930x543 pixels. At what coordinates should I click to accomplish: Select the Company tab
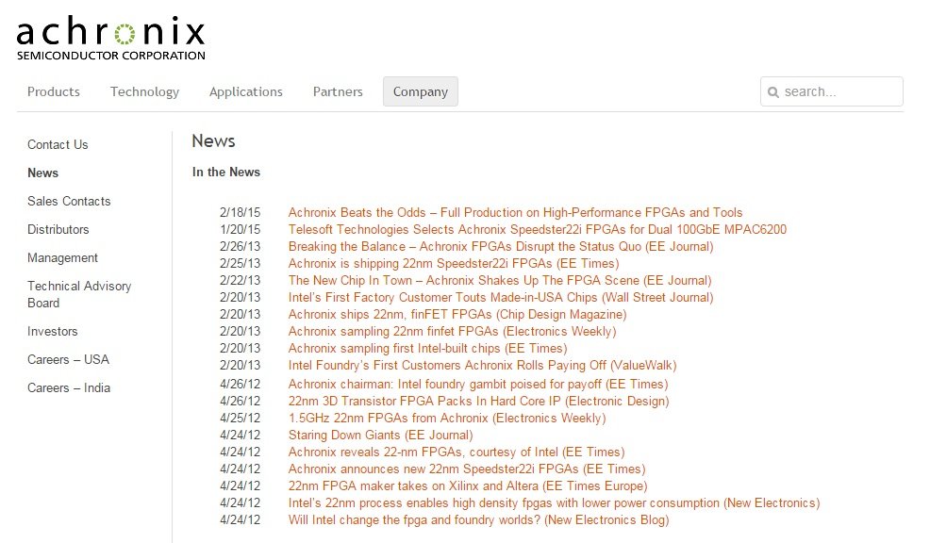[x=421, y=91]
